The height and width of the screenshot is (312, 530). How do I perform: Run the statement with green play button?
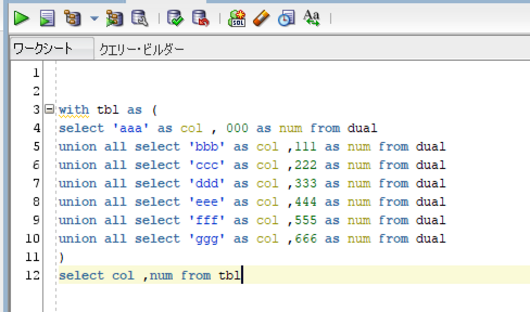pos(21,18)
